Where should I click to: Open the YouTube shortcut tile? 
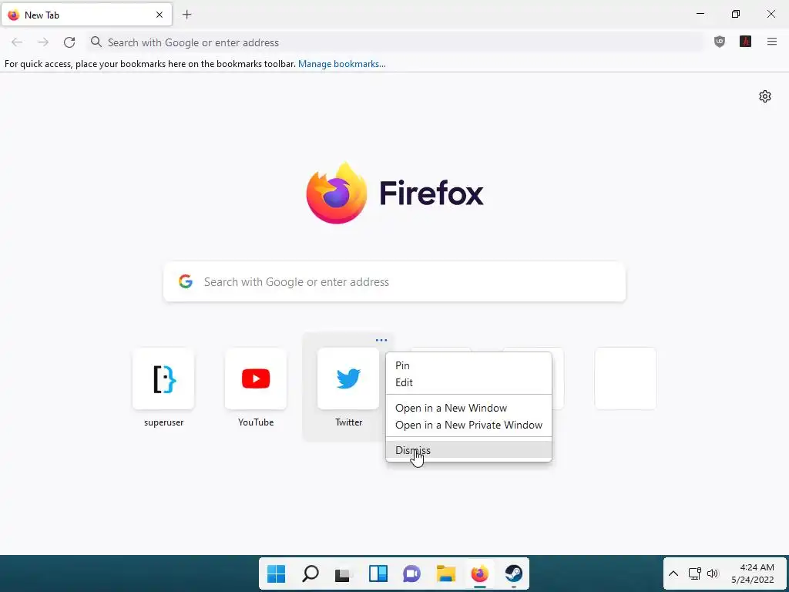pyautogui.click(x=256, y=378)
